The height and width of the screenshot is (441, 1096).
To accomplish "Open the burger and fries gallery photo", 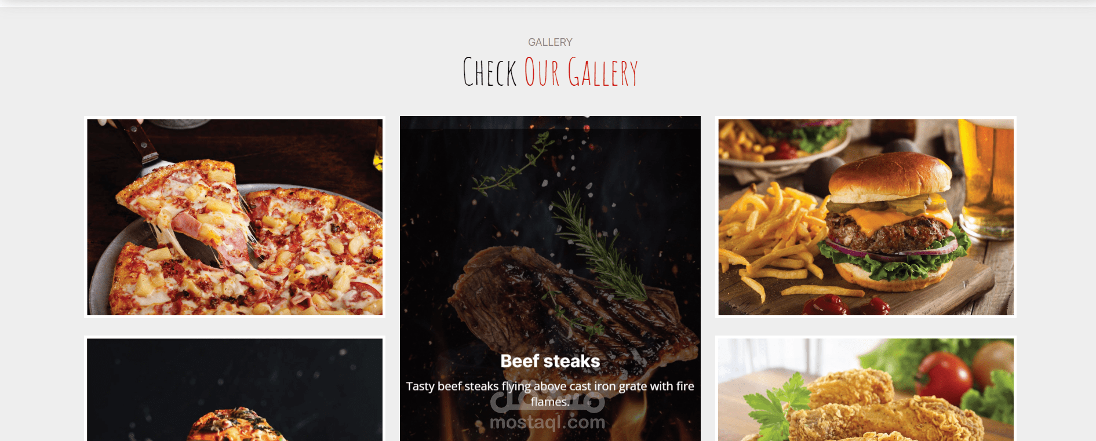I will (x=866, y=217).
